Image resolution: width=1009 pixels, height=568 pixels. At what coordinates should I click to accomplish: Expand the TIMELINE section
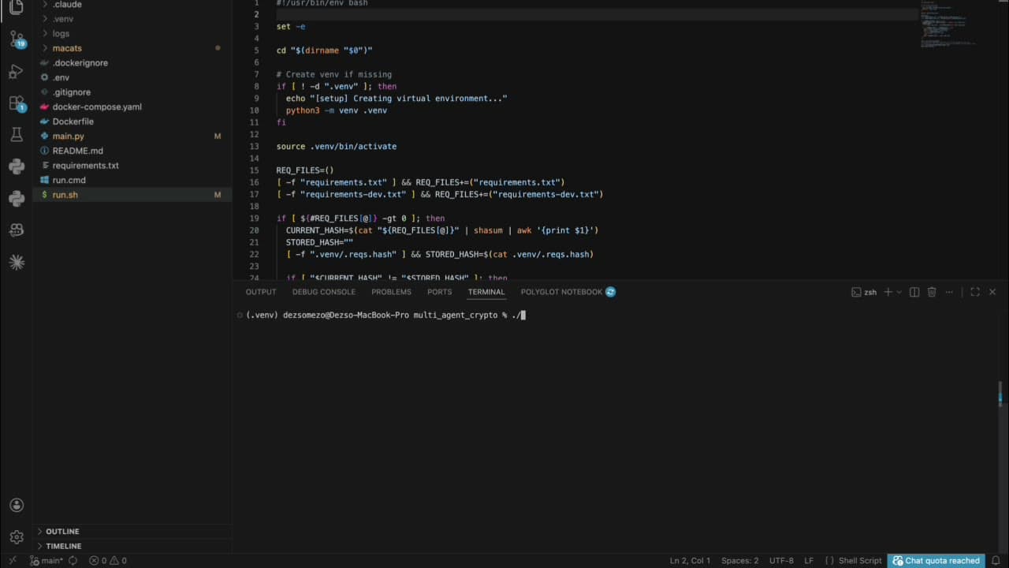tap(63, 546)
